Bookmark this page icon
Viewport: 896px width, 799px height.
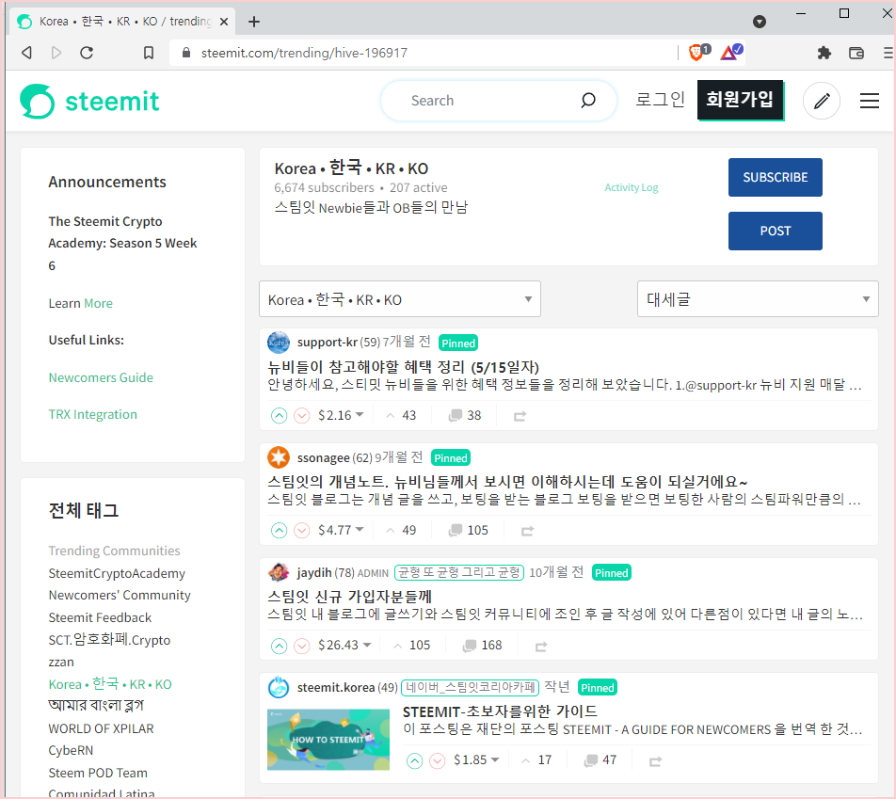(149, 53)
